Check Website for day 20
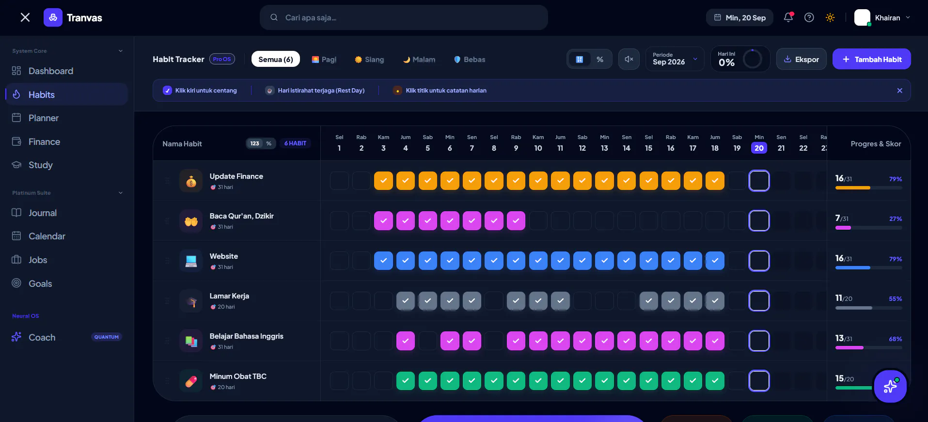 759,261
